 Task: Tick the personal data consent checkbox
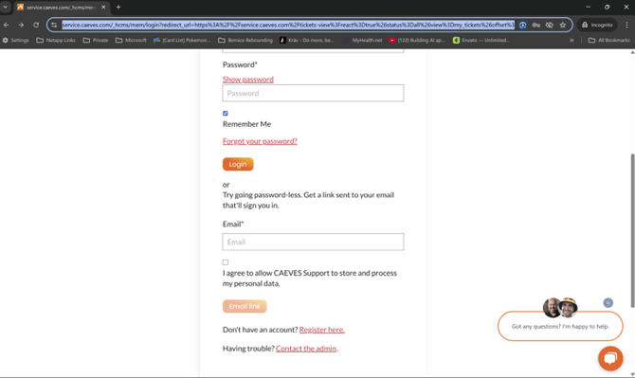pyautogui.click(x=226, y=262)
